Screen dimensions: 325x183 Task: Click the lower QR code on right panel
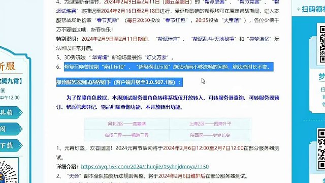tap(321, 149)
